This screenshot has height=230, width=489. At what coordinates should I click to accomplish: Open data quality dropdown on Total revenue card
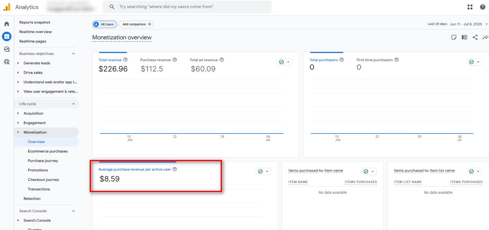pyautogui.click(x=285, y=62)
